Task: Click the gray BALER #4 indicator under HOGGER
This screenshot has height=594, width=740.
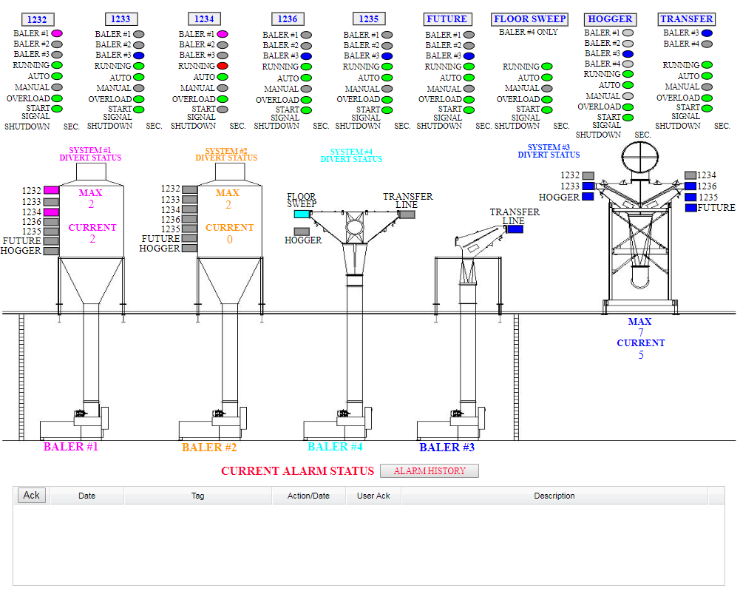Action: 628,64
